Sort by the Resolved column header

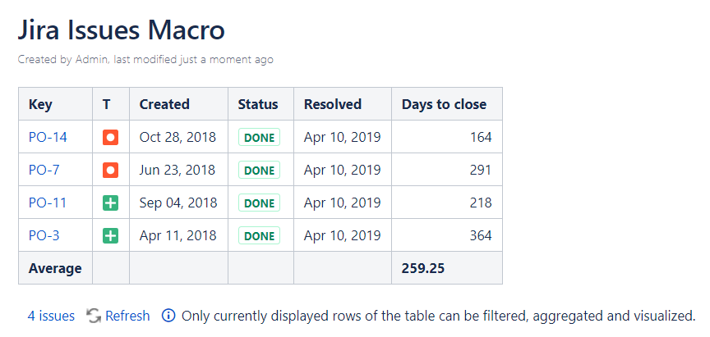(x=333, y=104)
